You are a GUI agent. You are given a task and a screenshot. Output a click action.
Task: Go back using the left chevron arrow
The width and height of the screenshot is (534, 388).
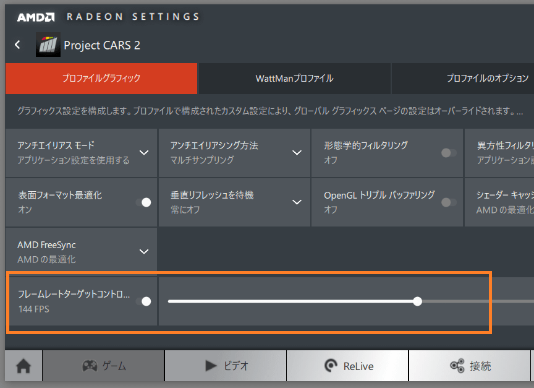[17, 45]
